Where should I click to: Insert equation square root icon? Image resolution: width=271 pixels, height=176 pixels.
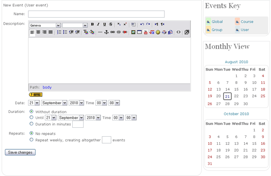click(x=152, y=32)
